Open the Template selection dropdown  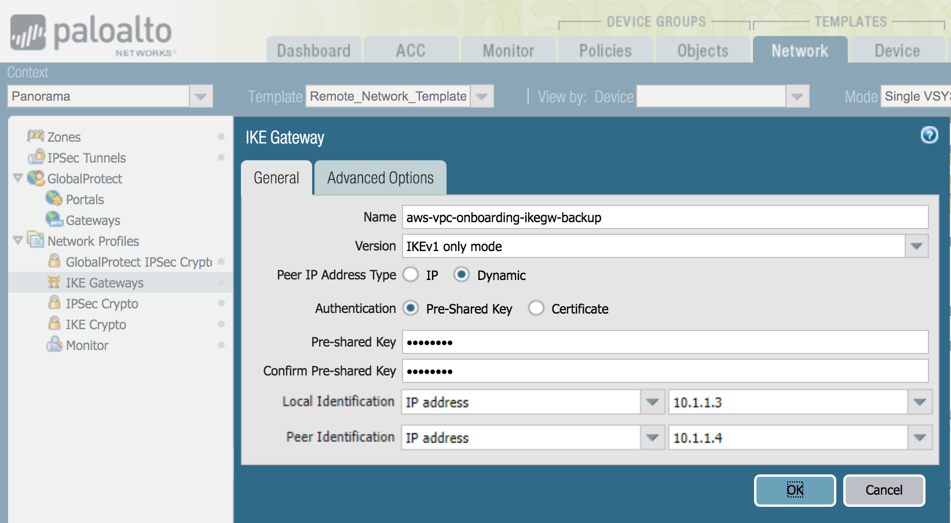482,97
